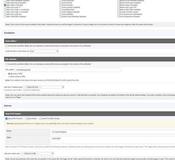Tick the Asset Created event checkbox
Screen dimensions: 175x160
coord(60,5)
